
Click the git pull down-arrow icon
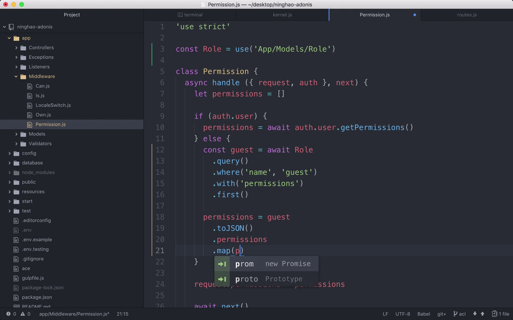(475, 314)
